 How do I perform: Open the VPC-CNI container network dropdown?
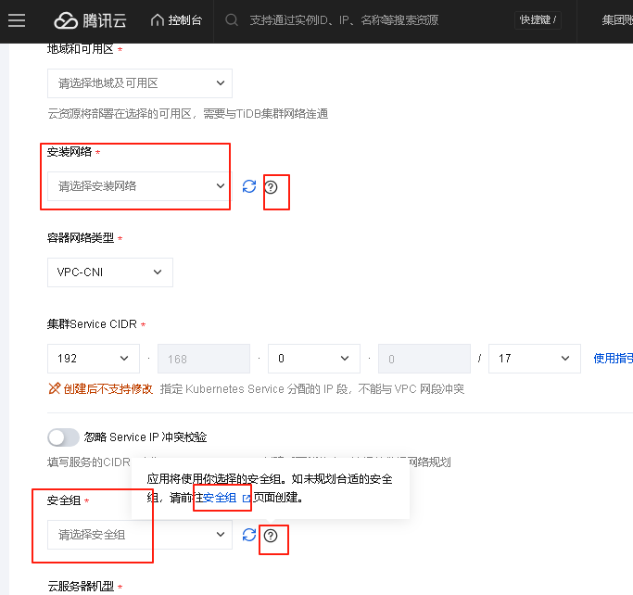pyautogui.click(x=108, y=272)
